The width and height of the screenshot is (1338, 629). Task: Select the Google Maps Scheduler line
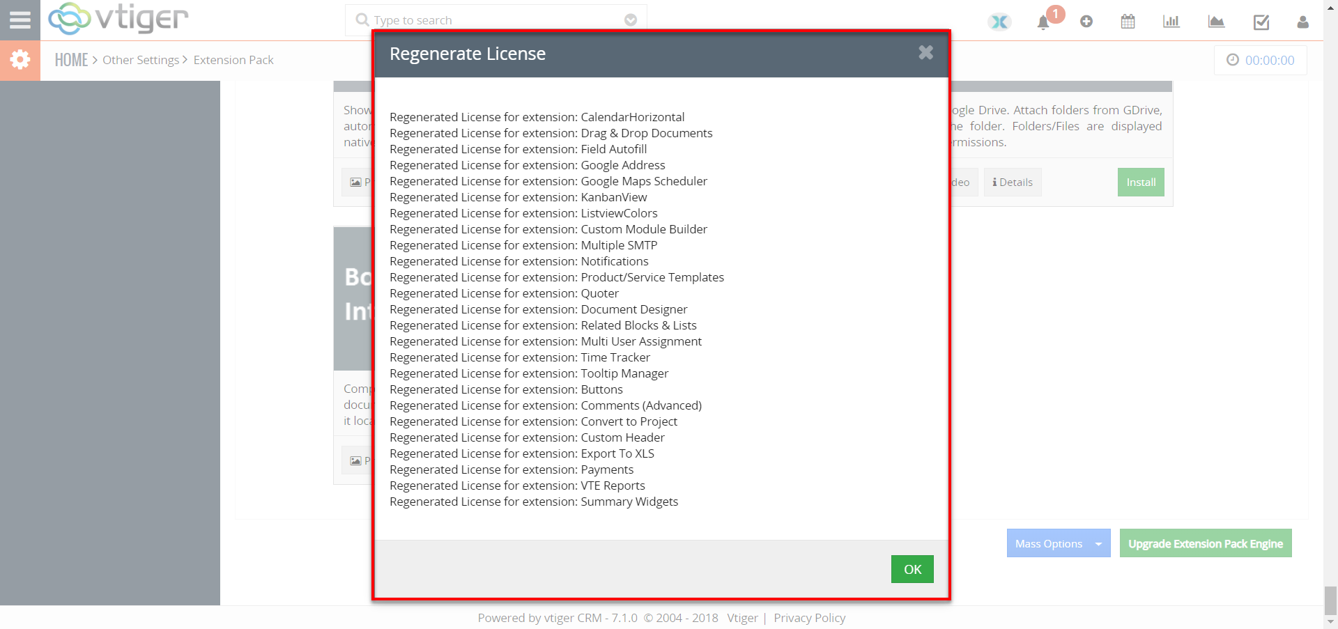pos(548,181)
